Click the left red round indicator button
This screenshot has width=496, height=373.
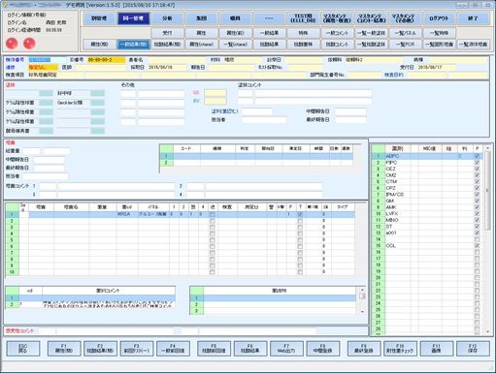point(12,44)
